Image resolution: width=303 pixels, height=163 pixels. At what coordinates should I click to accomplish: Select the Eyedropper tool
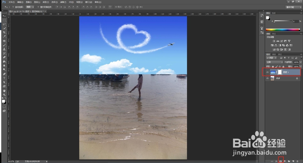[x=4, y=36]
